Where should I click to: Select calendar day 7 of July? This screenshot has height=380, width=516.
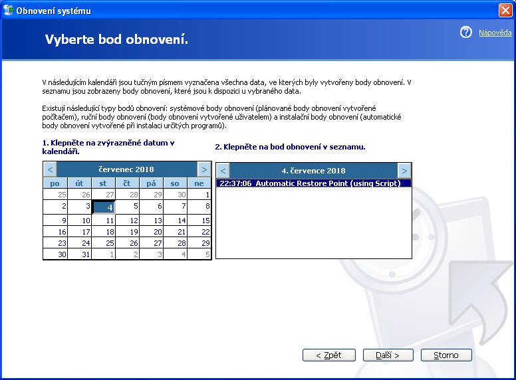click(175, 206)
